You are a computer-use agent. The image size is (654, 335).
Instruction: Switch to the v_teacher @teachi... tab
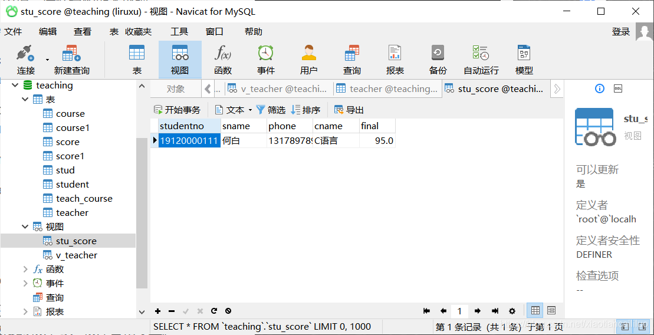pyautogui.click(x=278, y=89)
